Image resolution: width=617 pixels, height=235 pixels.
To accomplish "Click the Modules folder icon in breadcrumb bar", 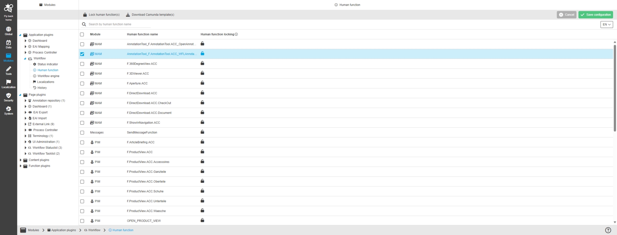I will click(23, 230).
